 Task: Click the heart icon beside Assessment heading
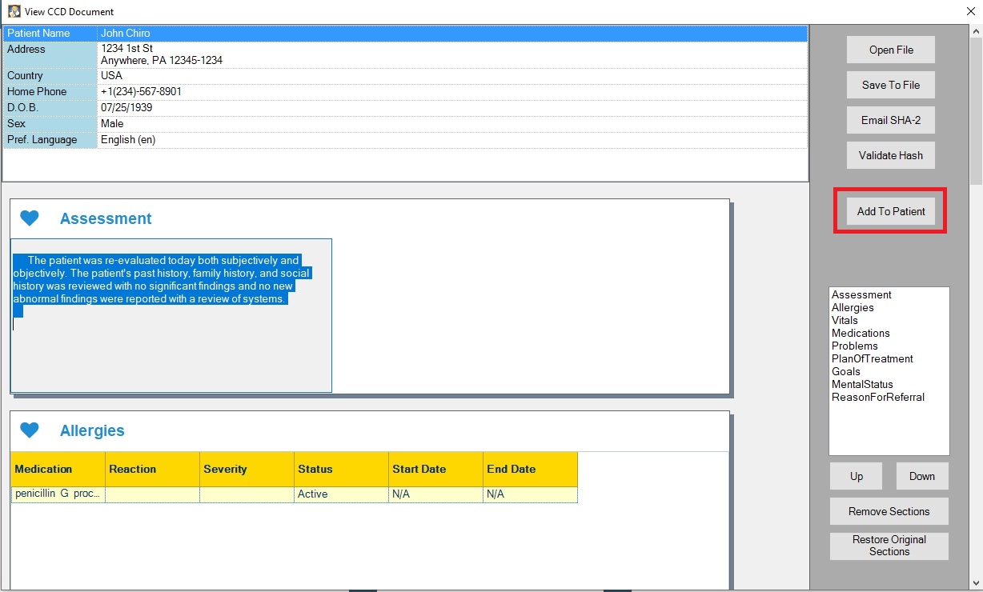point(30,218)
